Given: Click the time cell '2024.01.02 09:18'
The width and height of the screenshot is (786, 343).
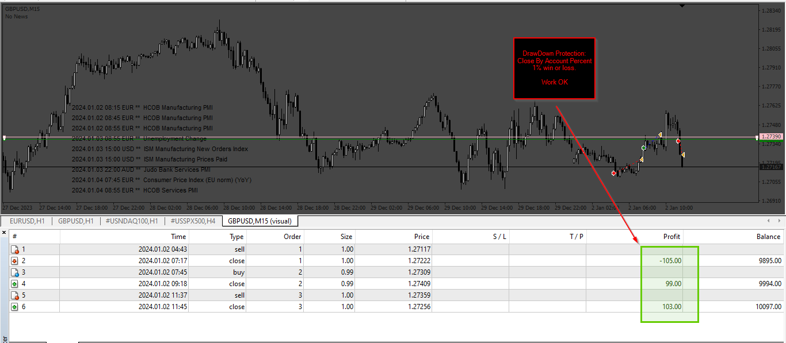Looking at the screenshot, I should (x=162, y=284).
